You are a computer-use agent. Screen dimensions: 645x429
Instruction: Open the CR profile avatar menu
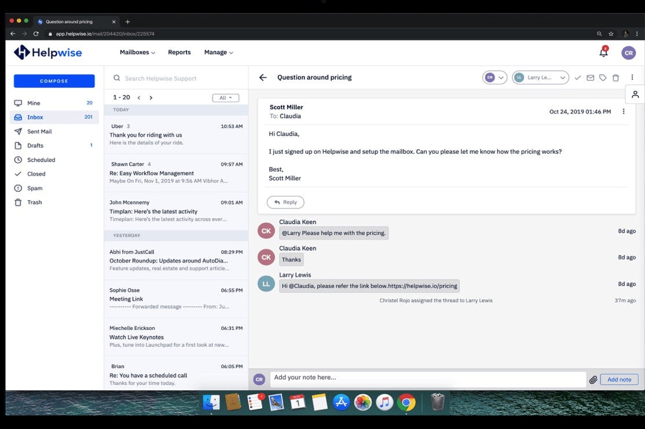click(628, 53)
